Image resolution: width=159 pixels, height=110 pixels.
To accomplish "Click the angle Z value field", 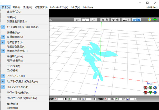I will coord(133,99).
